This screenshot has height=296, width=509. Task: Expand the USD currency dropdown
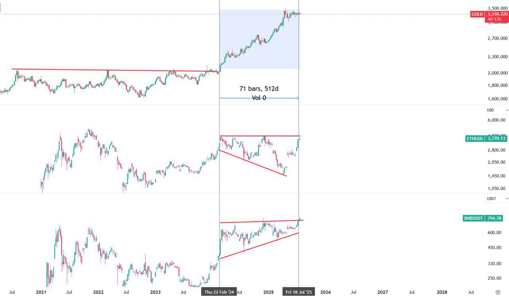pos(497,110)
